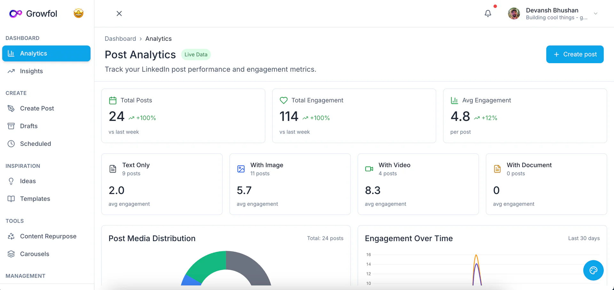Screen dimensions: 614x290
Task: Open the Insights menu item
Action: coord(31,71)
